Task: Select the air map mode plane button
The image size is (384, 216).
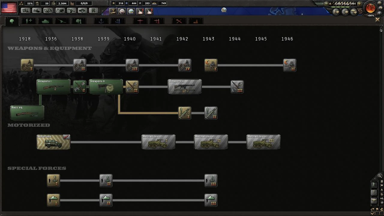Action: pos(374,201)
